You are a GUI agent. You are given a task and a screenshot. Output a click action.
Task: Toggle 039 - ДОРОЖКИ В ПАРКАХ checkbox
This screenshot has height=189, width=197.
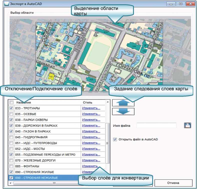coord(11,125)
